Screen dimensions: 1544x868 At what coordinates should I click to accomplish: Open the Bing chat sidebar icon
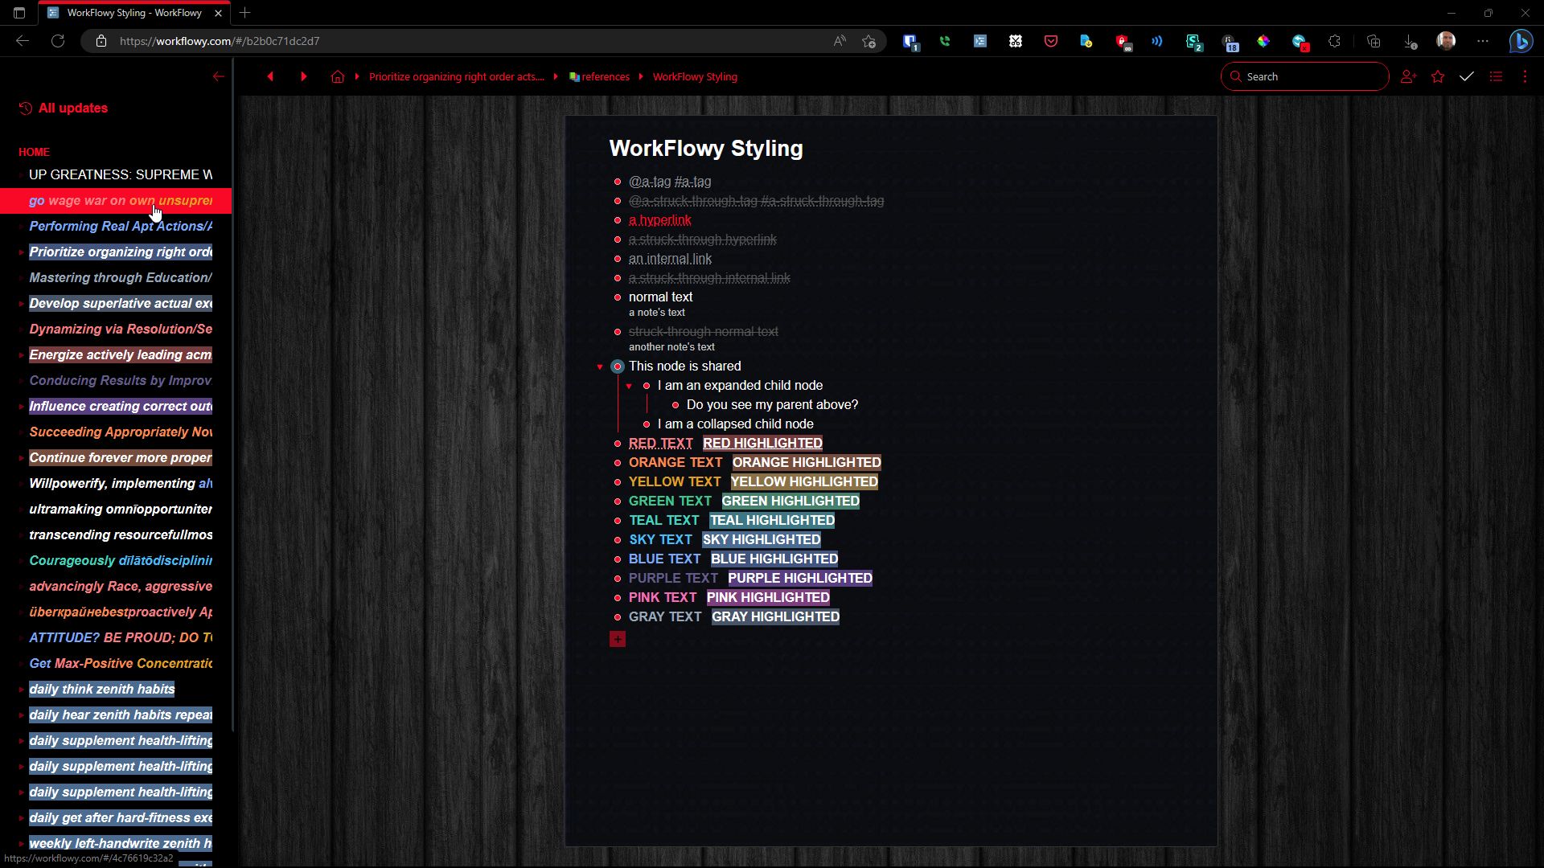tap(1521, 41)
